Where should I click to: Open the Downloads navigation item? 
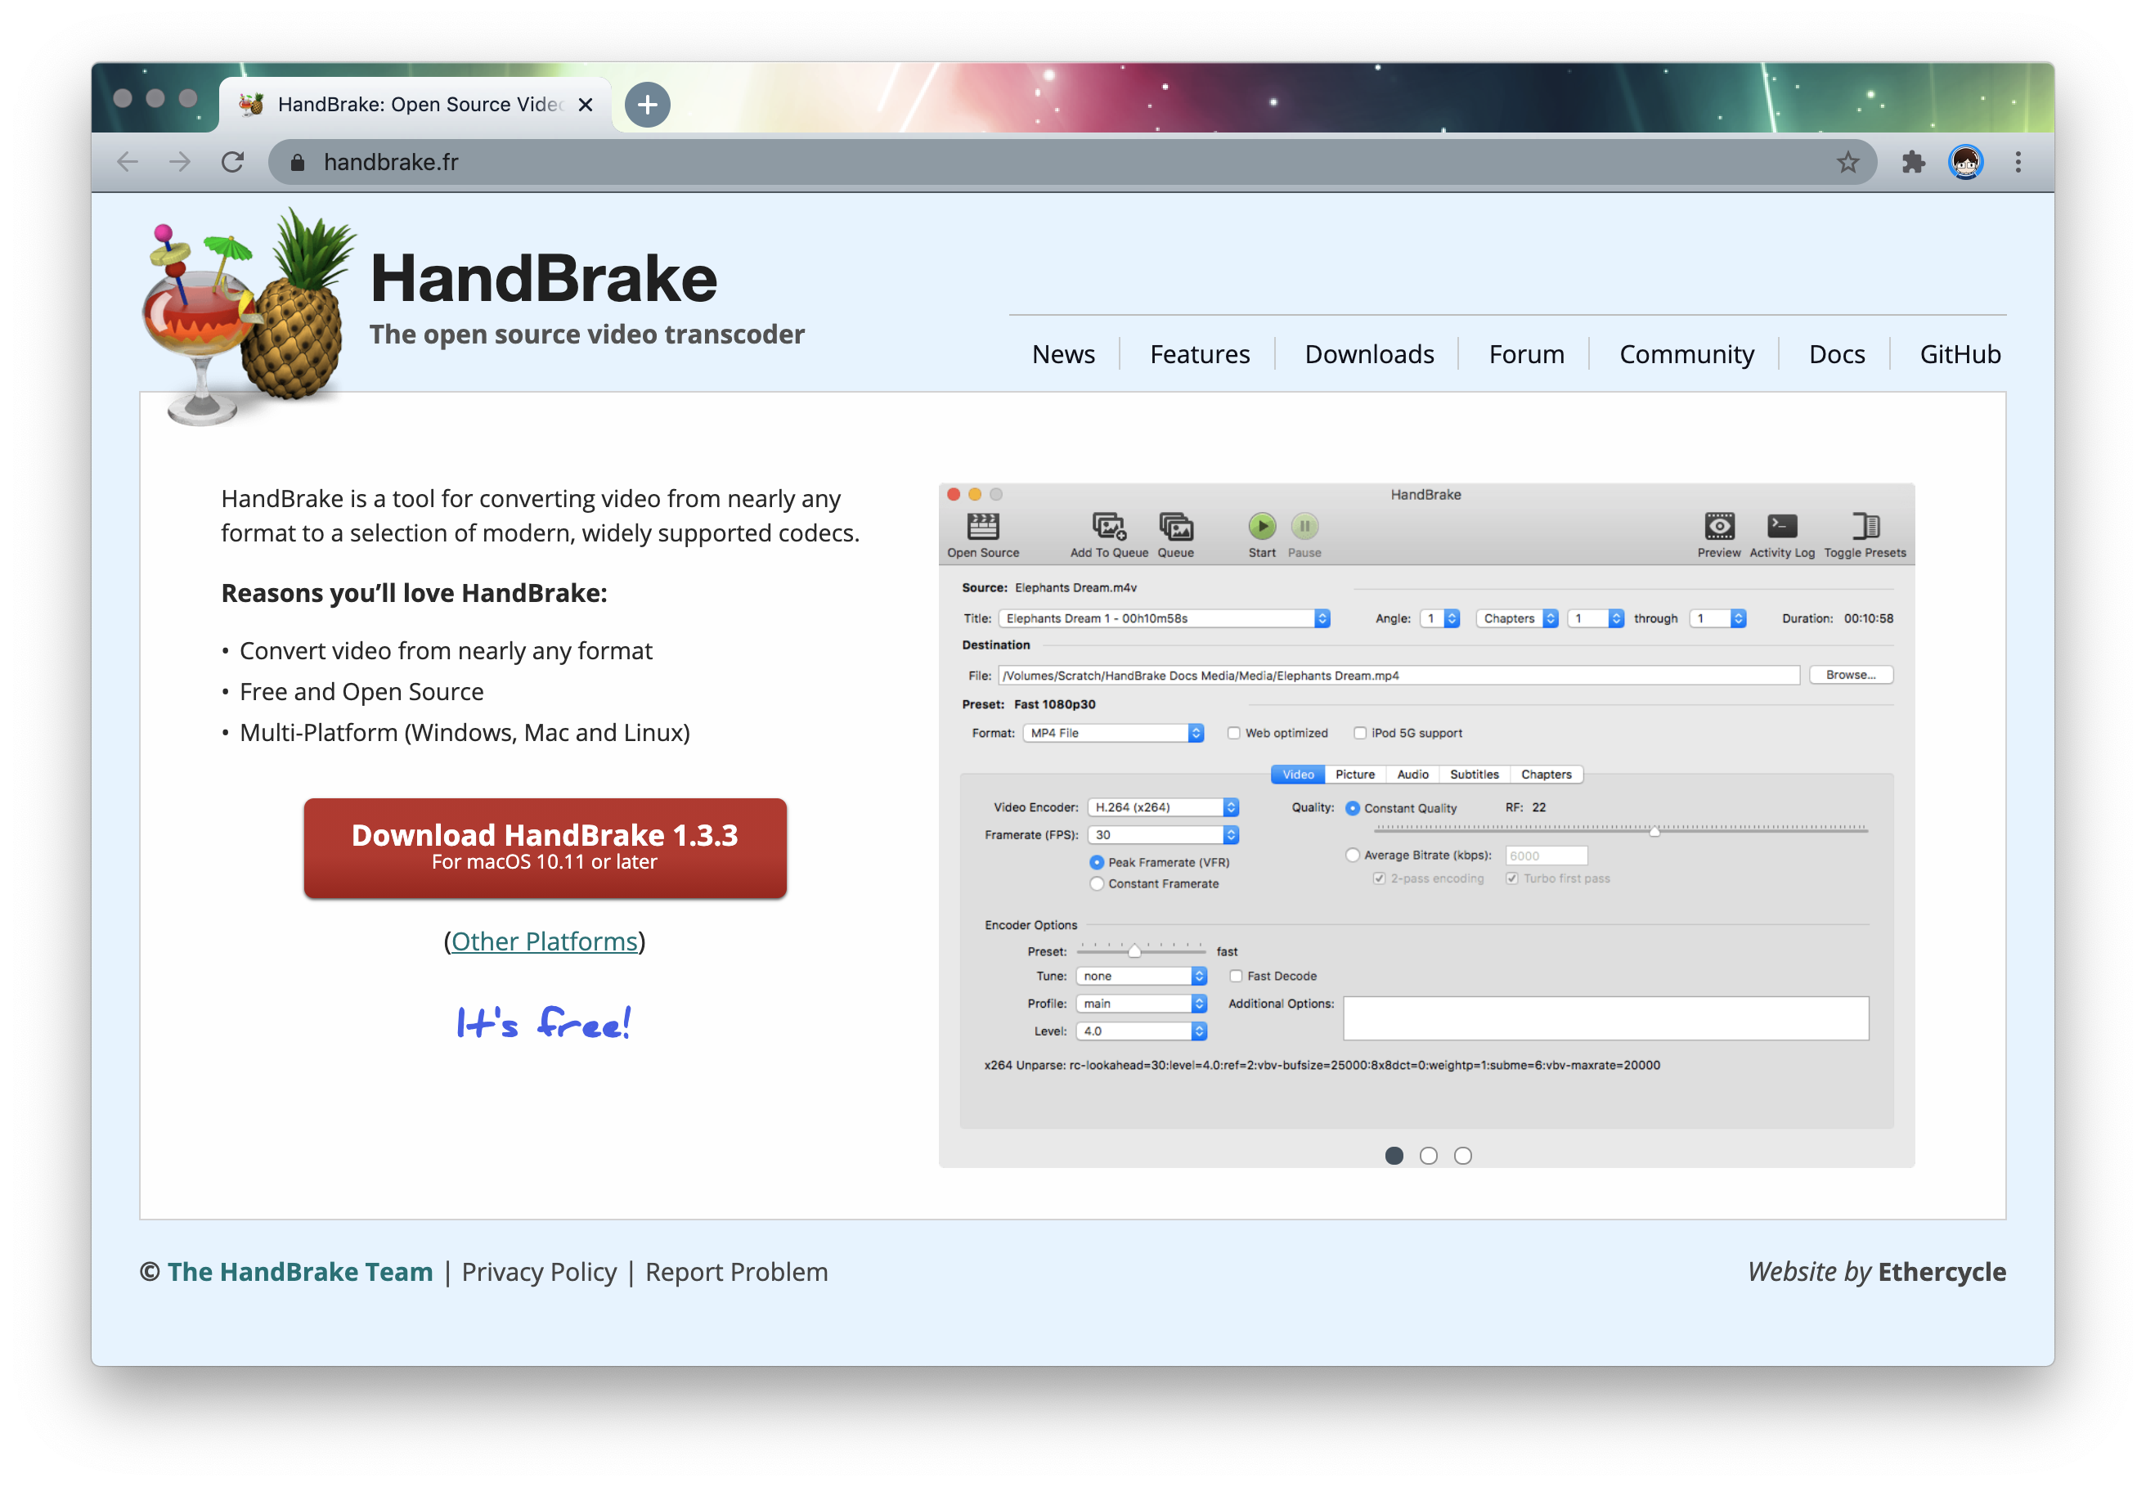coord(1369,354)
